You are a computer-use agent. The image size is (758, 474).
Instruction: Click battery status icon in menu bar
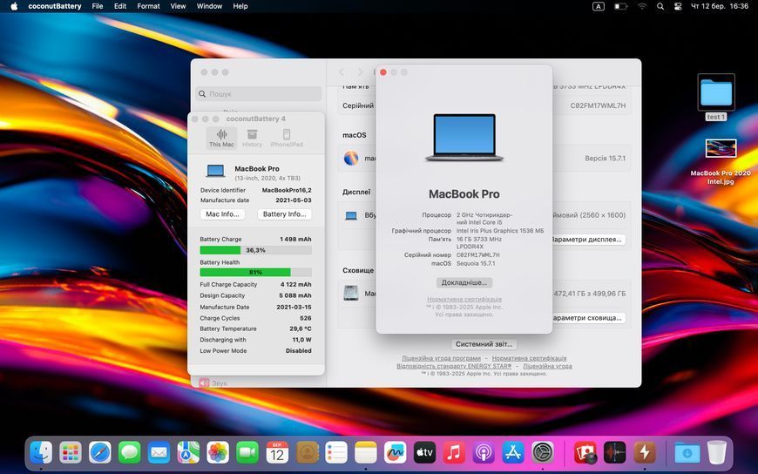[x=620, y=6]
